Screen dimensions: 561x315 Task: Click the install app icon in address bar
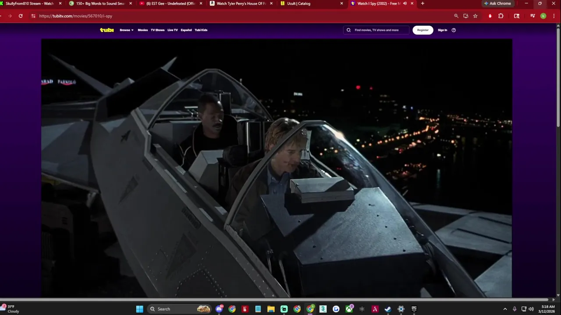point(465,16)
